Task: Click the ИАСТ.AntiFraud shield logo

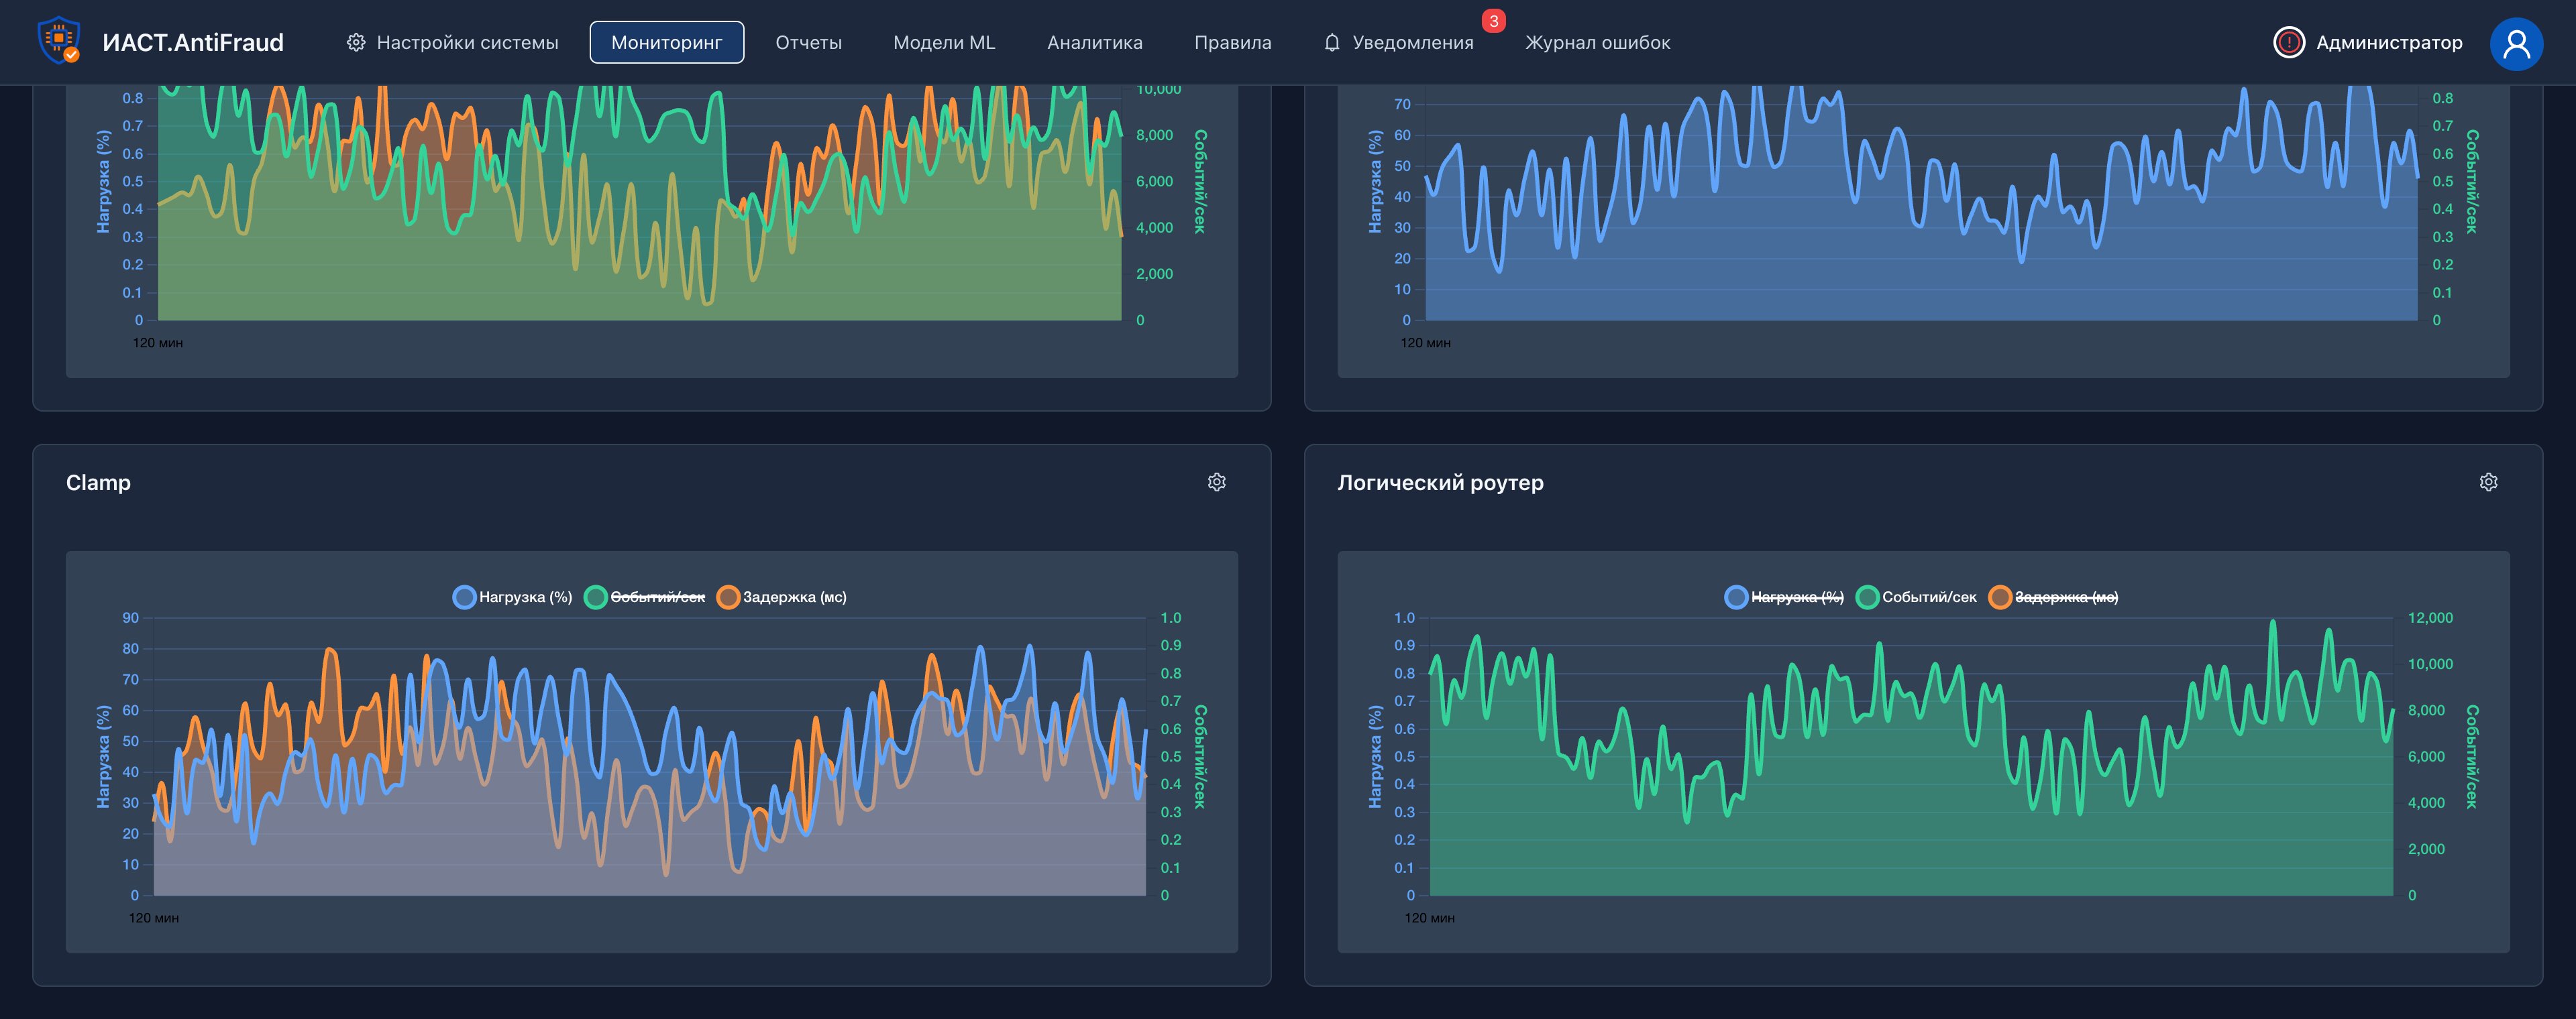Action: tap(59, 41)
